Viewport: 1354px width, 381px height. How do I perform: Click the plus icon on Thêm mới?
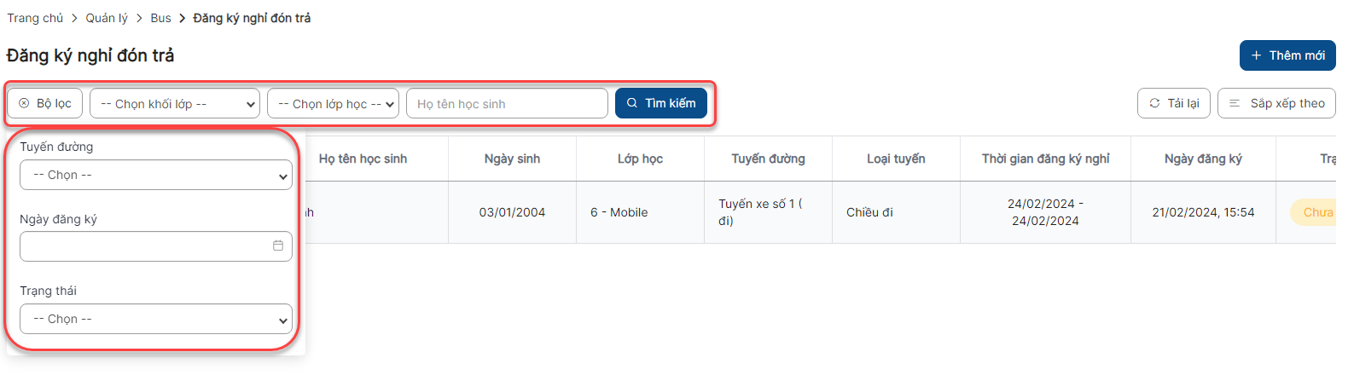[1256, 55]
